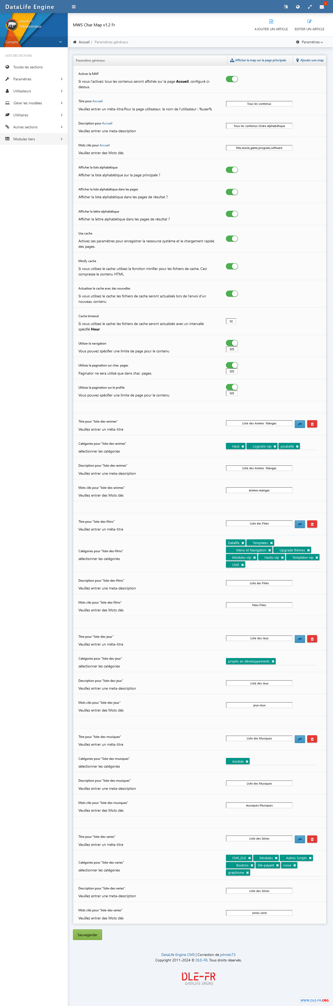Open the liste-des-jeux map via arrow button

(x=300, y=639)
